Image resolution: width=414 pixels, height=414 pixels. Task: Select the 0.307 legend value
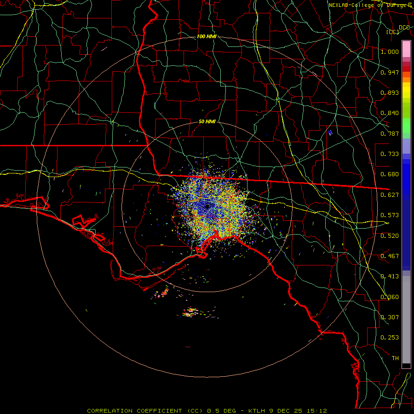[390, 317]
